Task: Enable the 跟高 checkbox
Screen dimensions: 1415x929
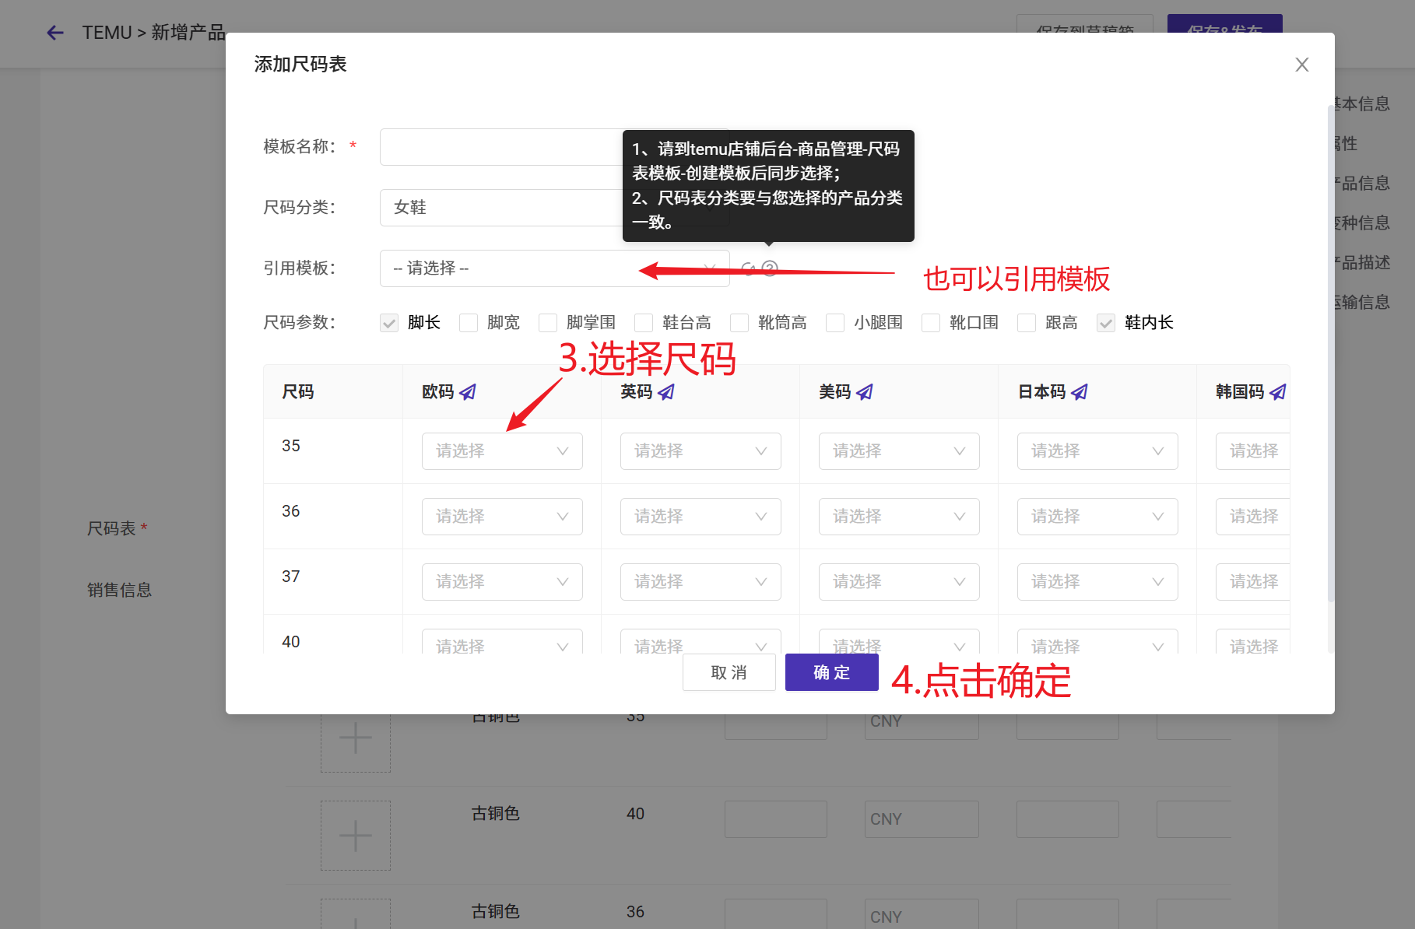Action: coord(1027,323)
